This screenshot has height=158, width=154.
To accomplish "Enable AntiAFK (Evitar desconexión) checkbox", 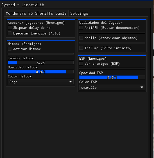I will [81, 28].
